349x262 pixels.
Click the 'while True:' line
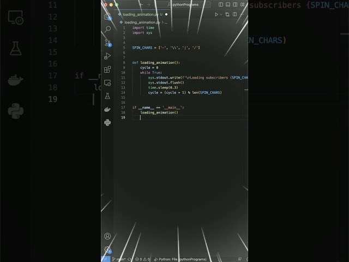(151, 73)
